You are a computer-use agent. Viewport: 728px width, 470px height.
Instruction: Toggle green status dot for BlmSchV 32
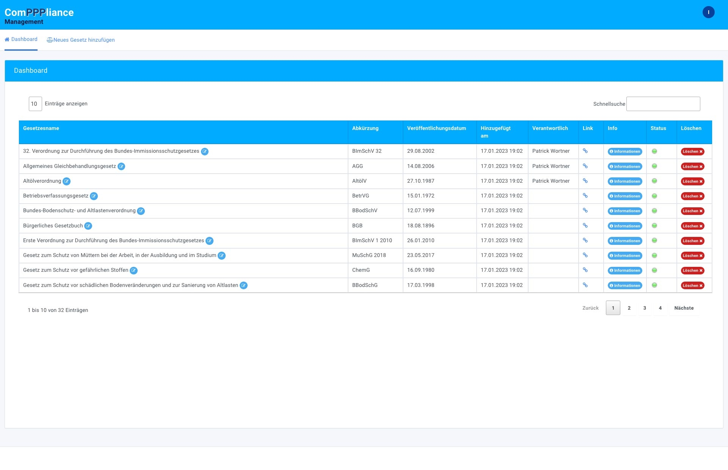(x=654, y=151)
